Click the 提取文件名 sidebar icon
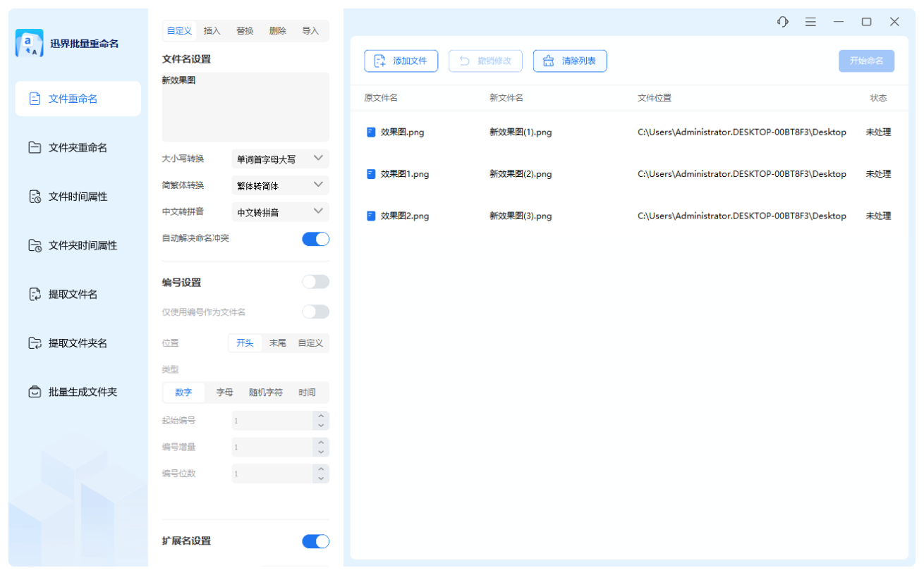This screenshot has width=924, height=575. [x=35, y=295]
